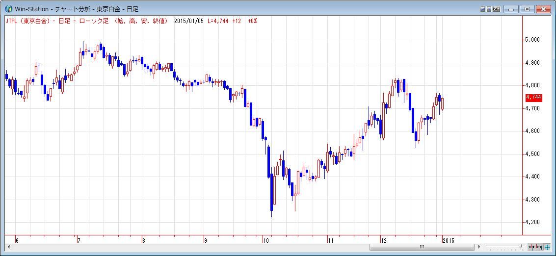Maximize the Win-Station window
This screenshot has width=556, height=256.
[527, 10]
